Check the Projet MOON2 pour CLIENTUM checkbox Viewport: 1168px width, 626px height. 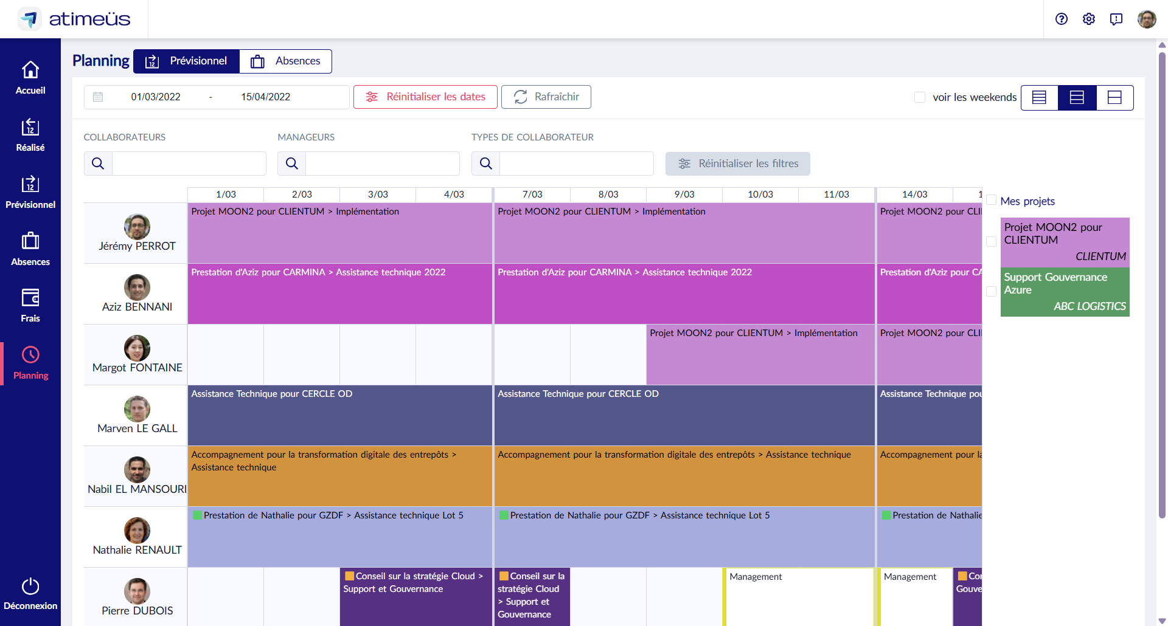click(x=990, y=241)
